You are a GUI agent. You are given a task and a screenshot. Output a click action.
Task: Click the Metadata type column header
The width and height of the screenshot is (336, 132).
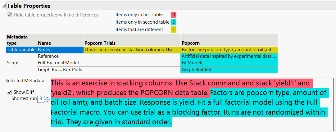pyautogui.click(x=17, y=40)
